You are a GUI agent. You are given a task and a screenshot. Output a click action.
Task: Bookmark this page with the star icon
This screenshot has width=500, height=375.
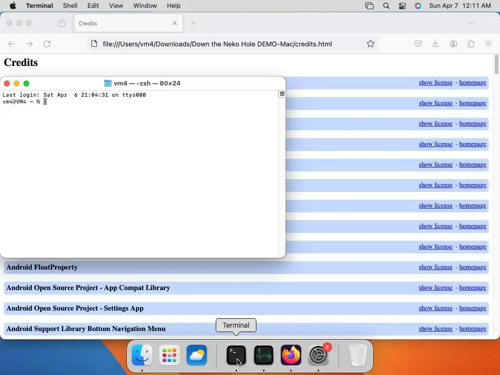pos(370,43)
